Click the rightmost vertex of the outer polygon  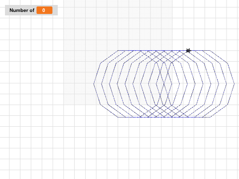234,84
